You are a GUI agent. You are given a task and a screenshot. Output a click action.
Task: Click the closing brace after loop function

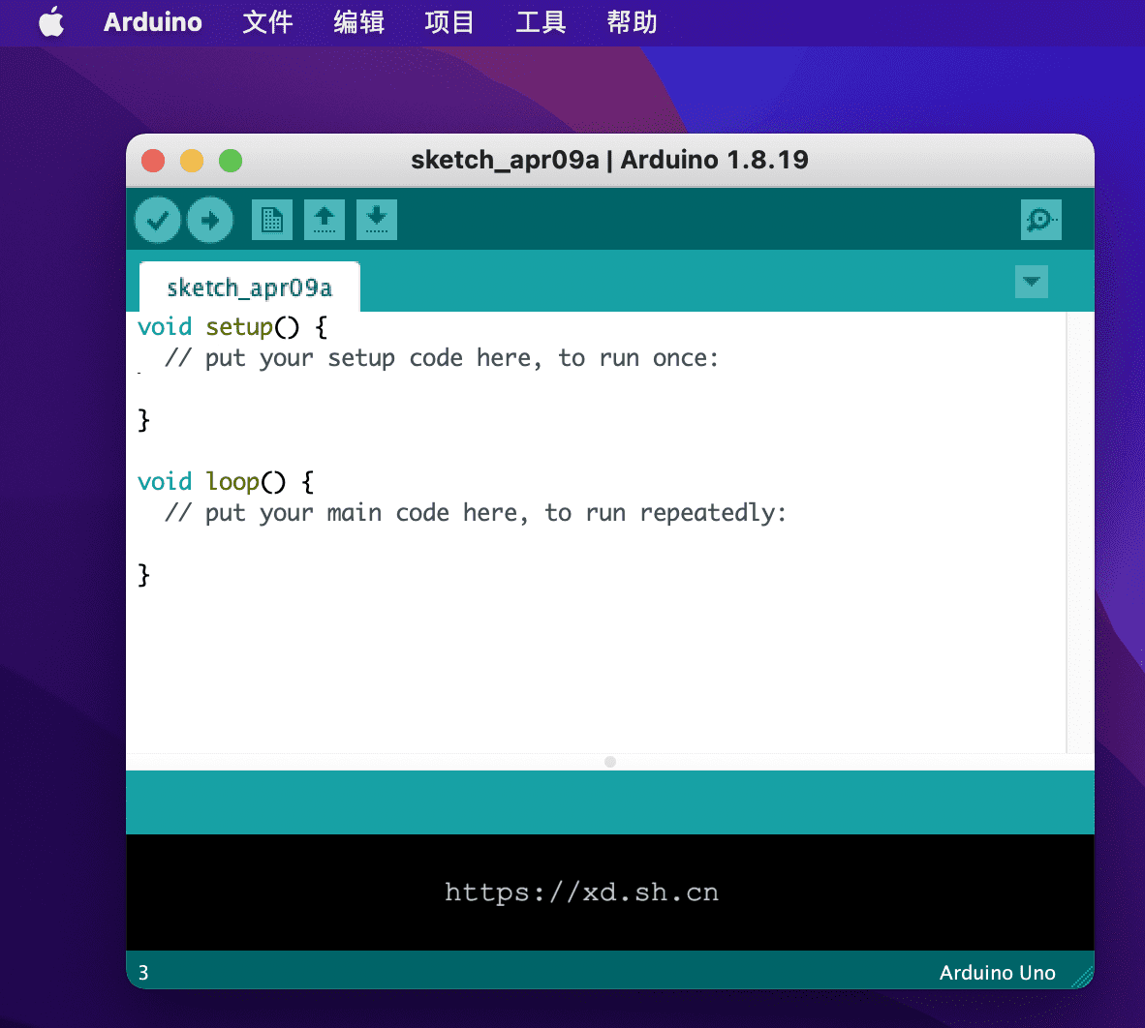tap(144, 575)
